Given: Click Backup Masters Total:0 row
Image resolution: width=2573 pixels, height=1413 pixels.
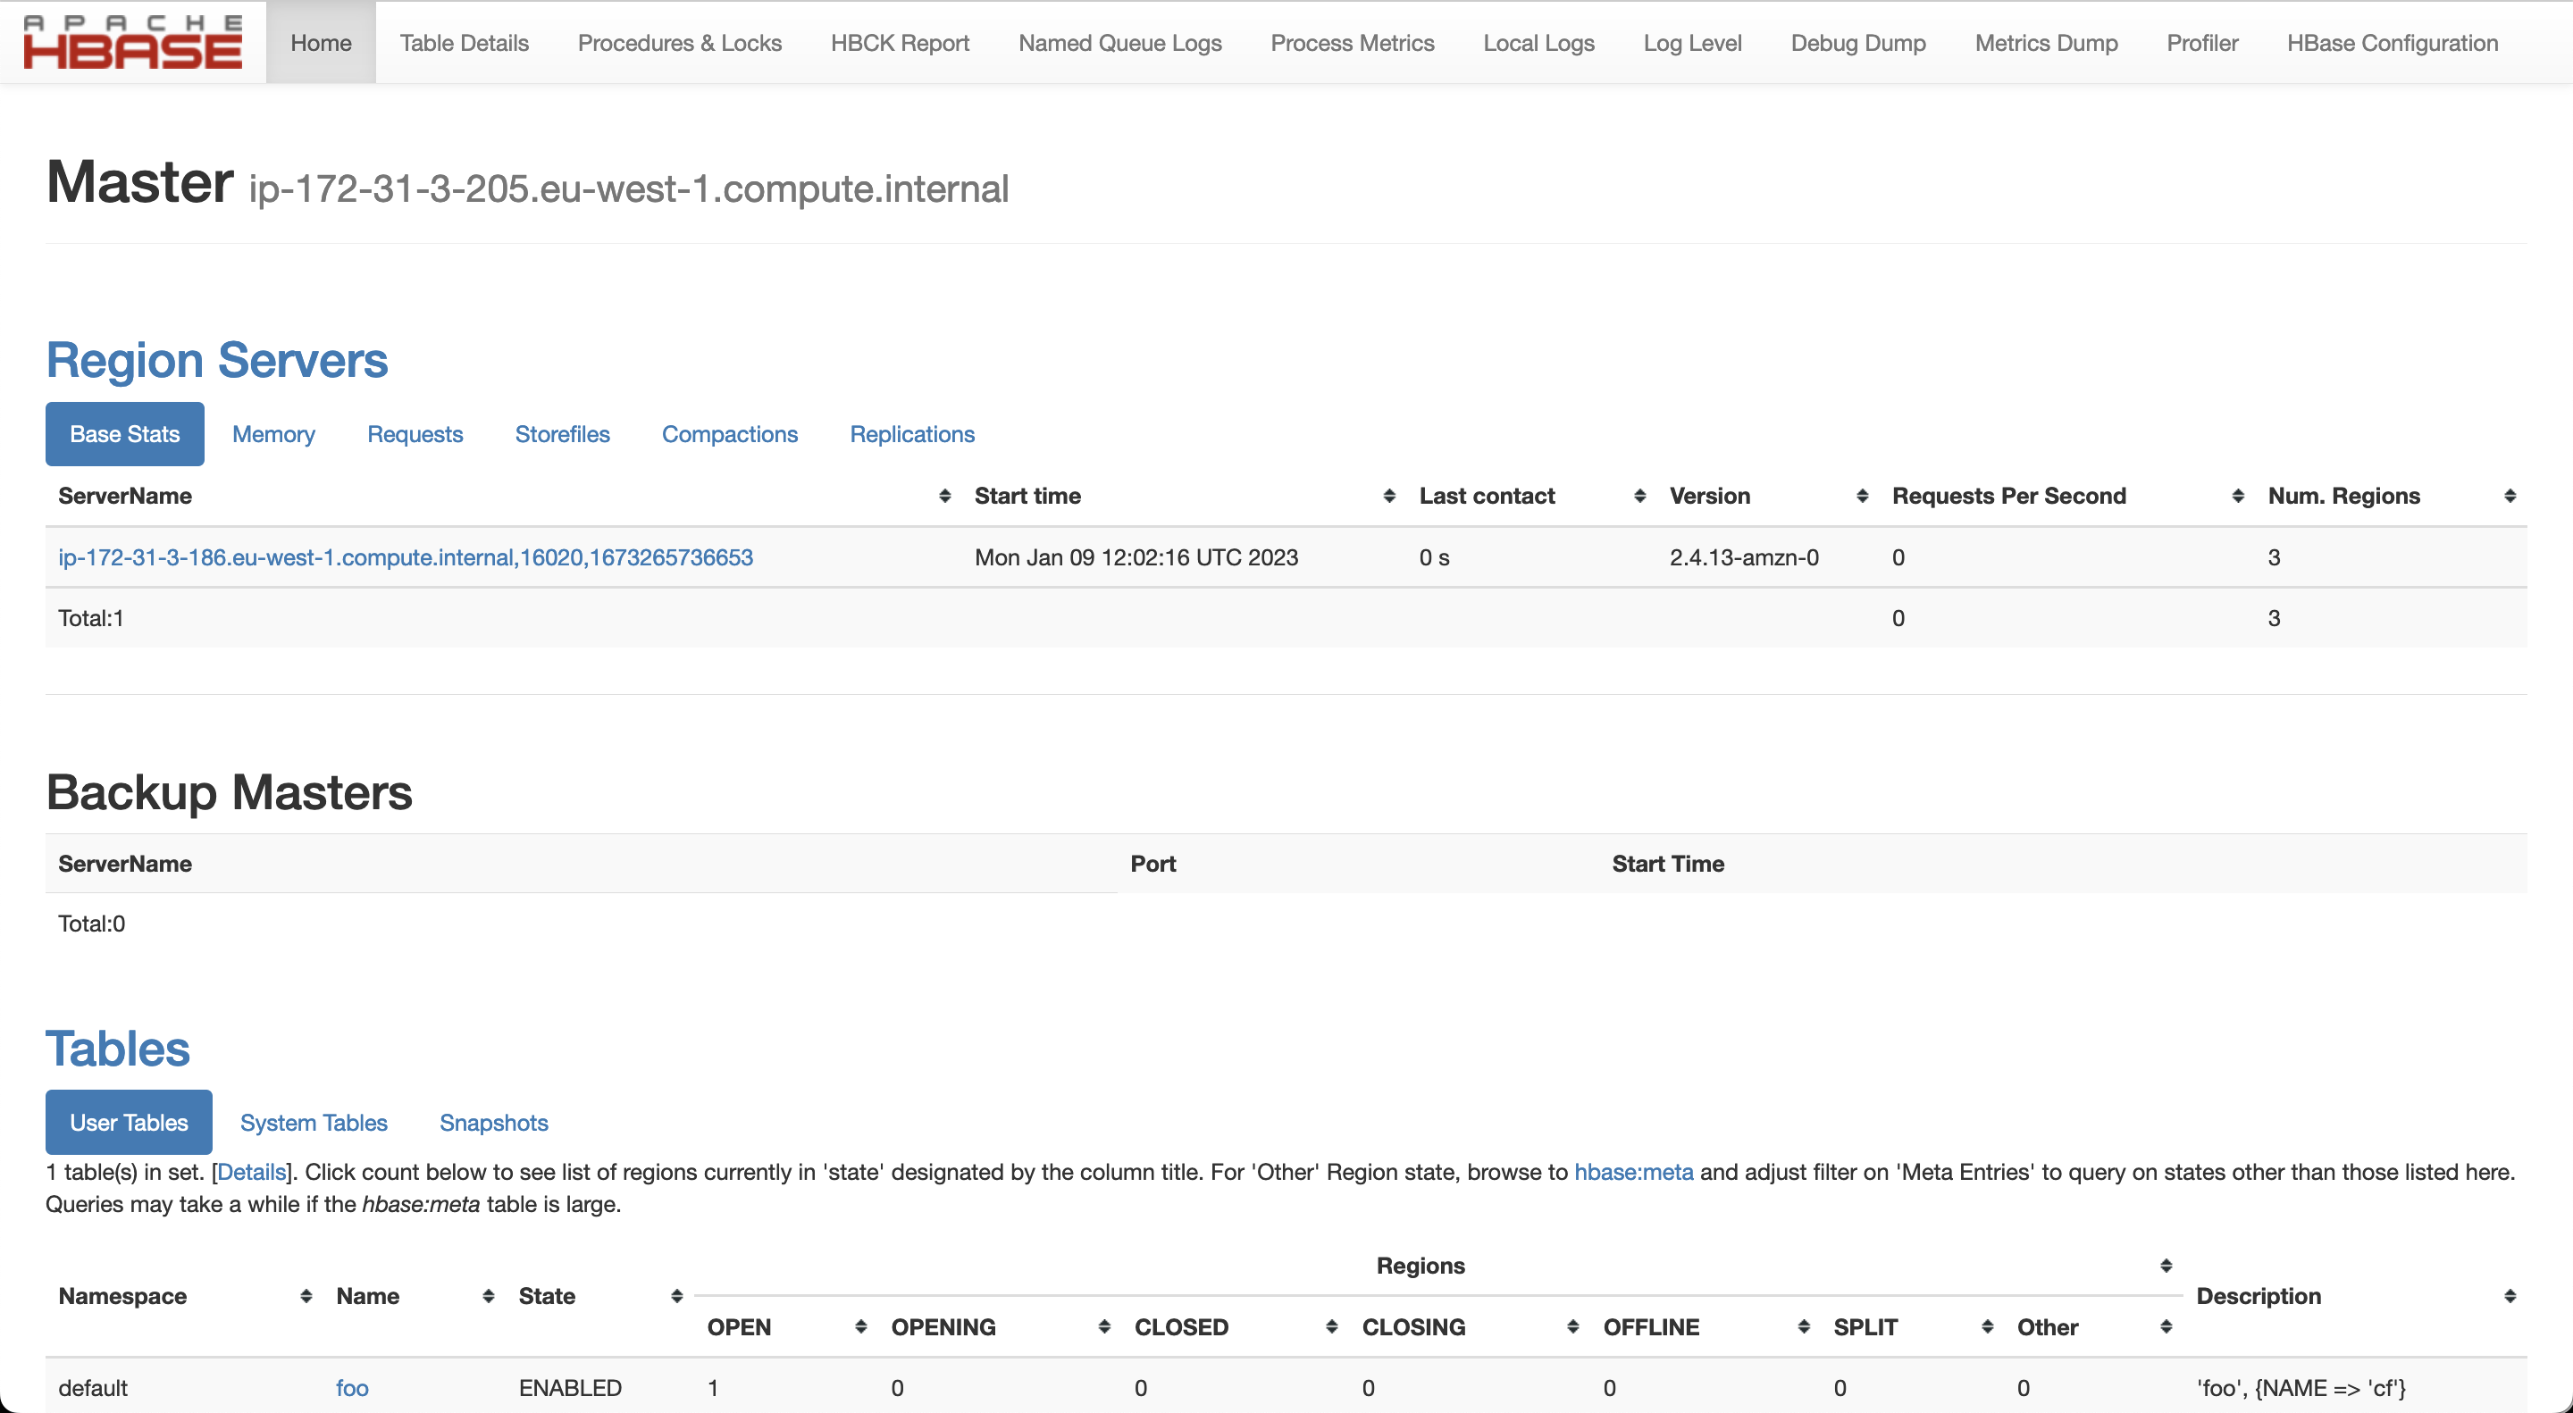Looking at the screenshot, I should coord(92,924).
